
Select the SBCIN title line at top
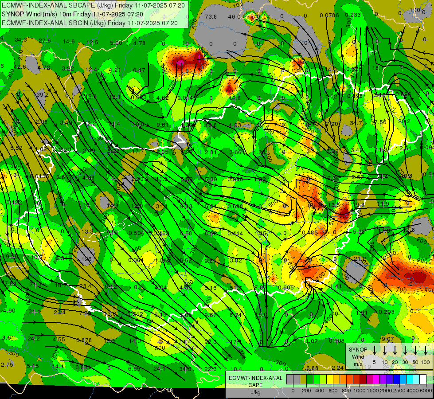90,23
